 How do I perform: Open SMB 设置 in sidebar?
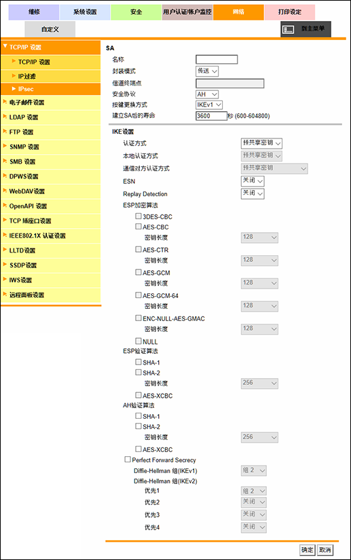pos(51,162)
